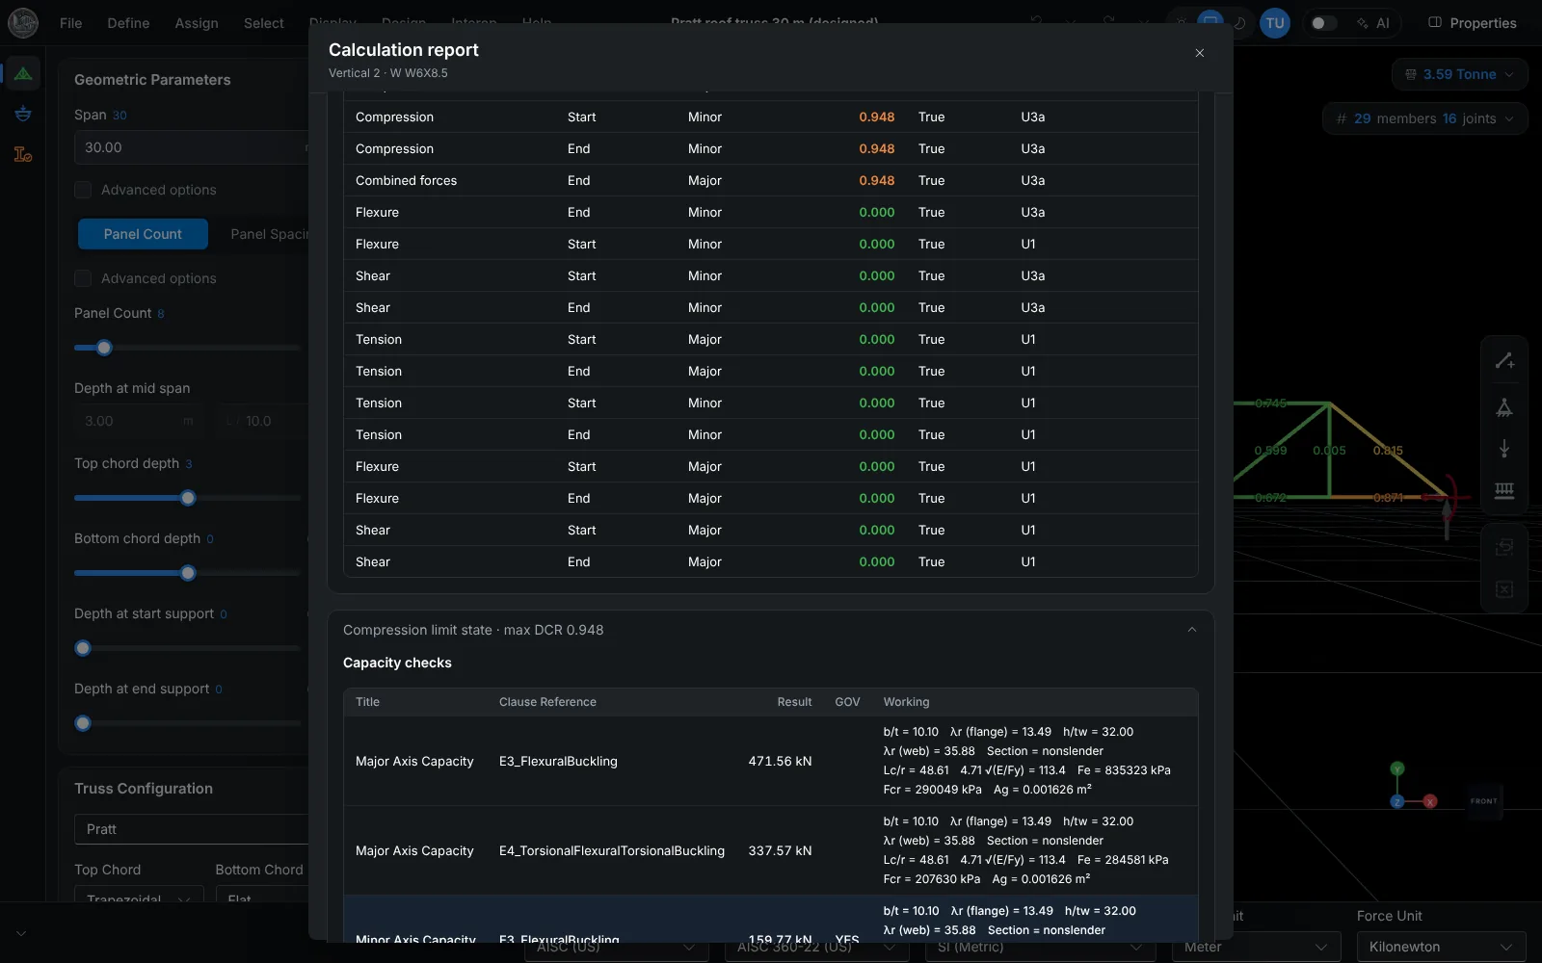Open the Select menu
The height and width of the screenshot is (963, 1542).
click(x=264, y=23)
